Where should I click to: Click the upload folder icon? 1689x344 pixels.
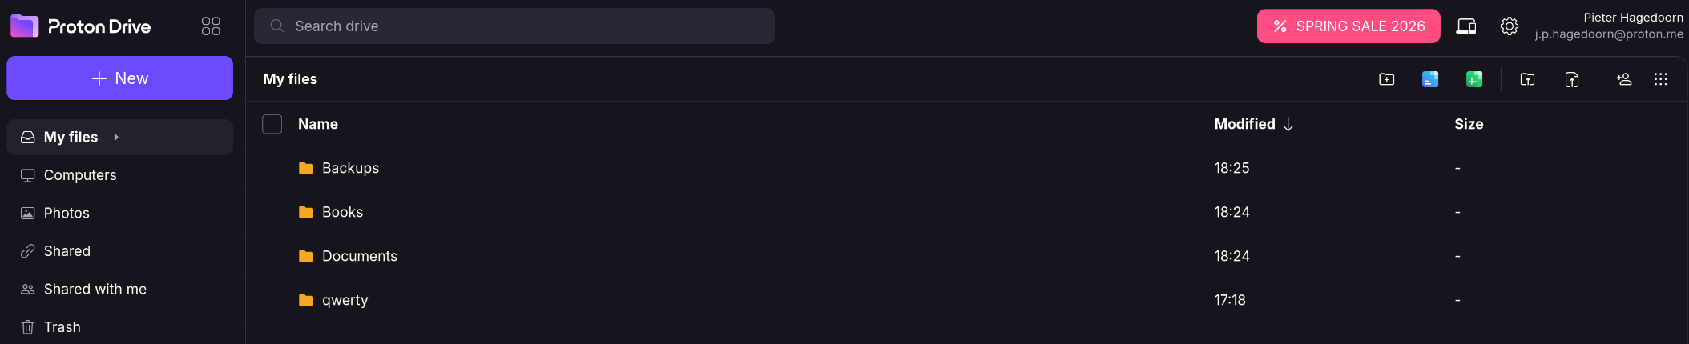(x=1528, y=79)
